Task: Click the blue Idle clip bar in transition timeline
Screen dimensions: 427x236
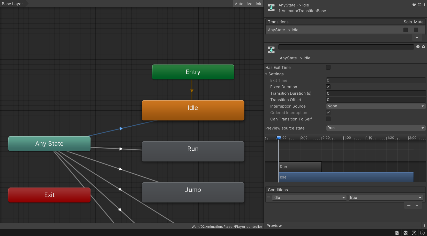Action: [x=346, y=177]
